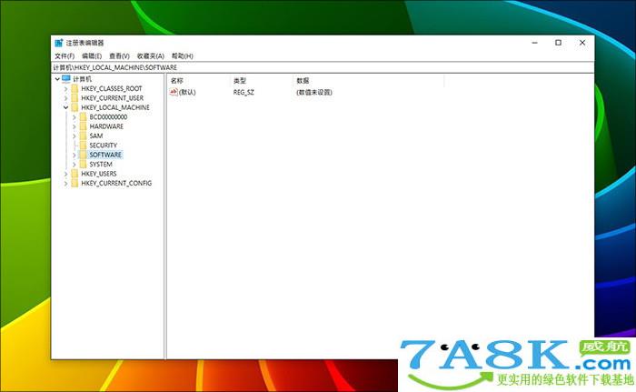Click SOFTWARE folder icon
Screen dimensions: 636x392
pyautogui.click(x=84, y=155)
